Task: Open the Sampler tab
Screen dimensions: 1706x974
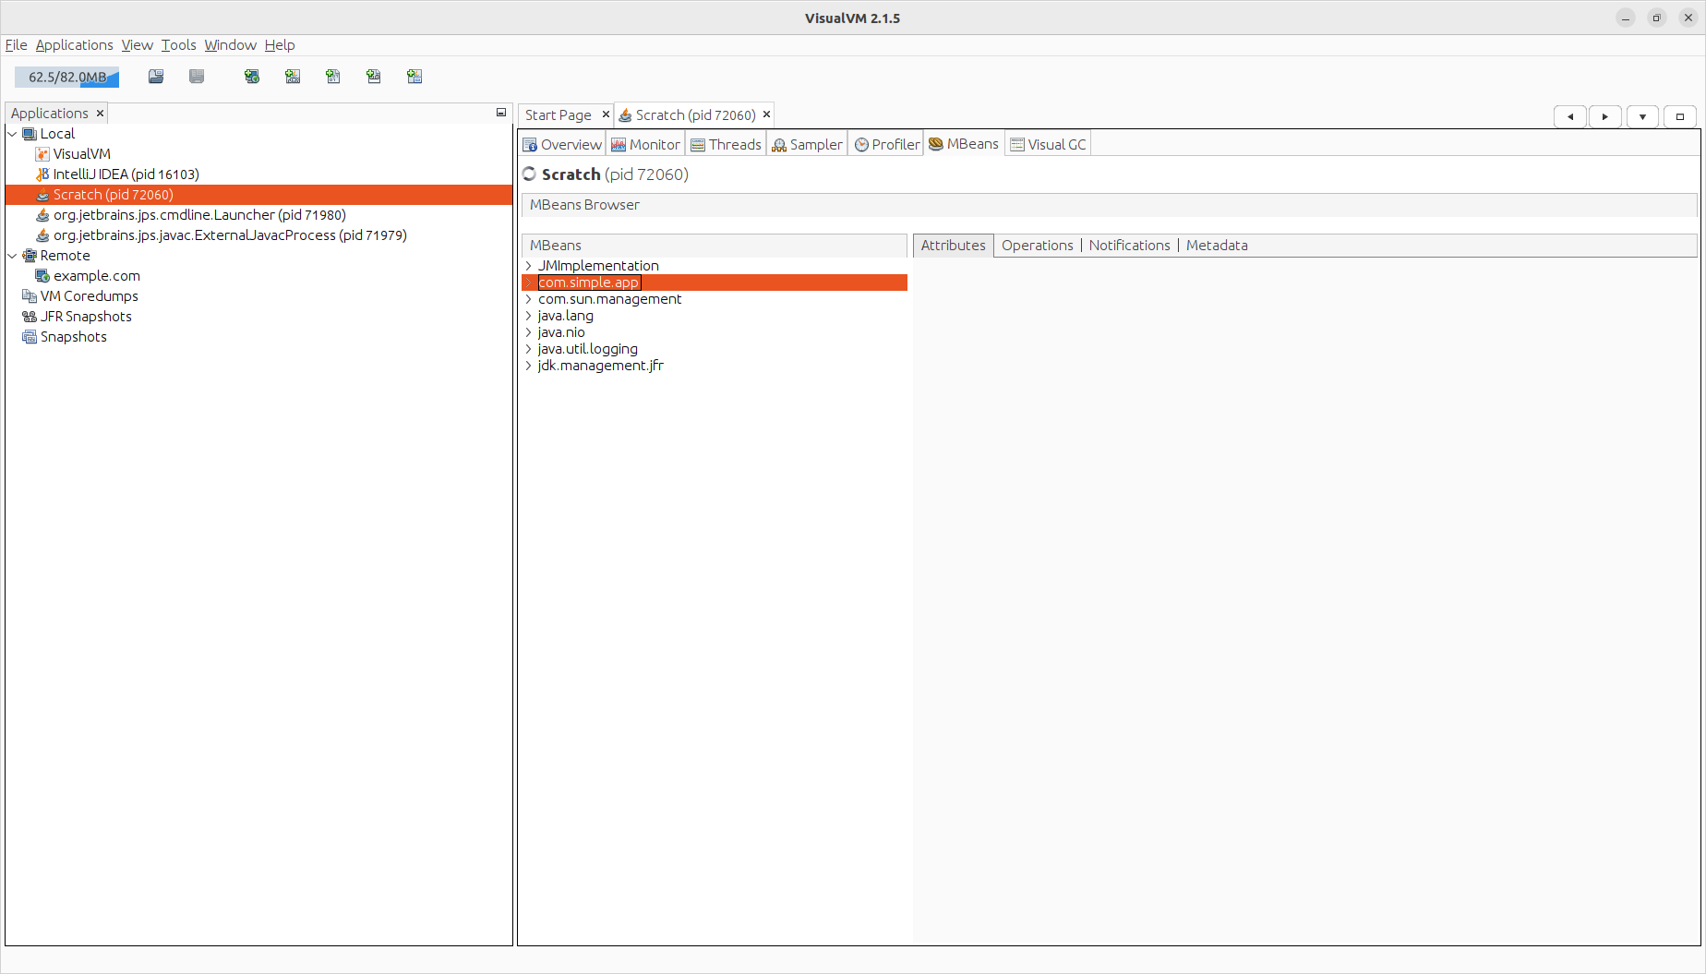Action: click(x=807, y=145)
